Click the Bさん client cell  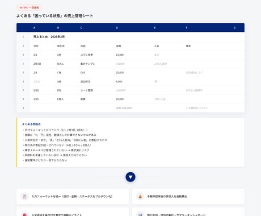click(x=60, y=64)
